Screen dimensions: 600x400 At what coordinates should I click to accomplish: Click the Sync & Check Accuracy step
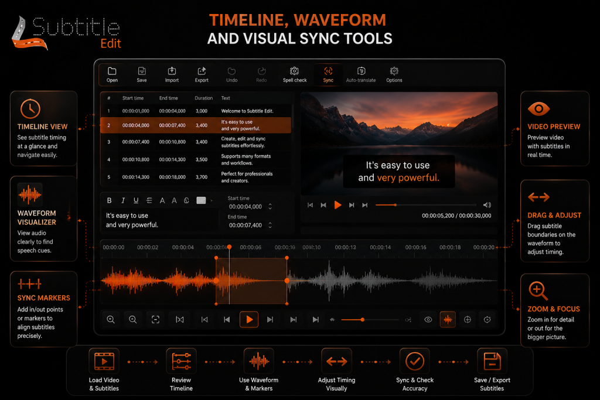coord(415,370)
